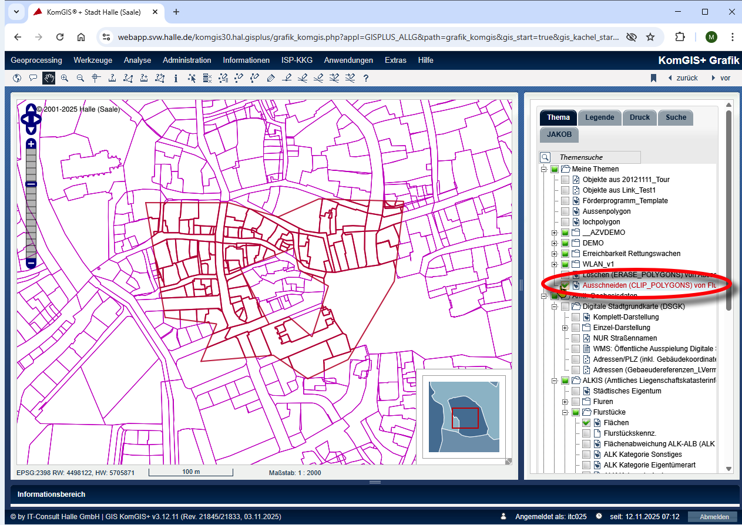Open the Geoprocessing menu
This screenshot has width=742, height=525.
point(36,60)
